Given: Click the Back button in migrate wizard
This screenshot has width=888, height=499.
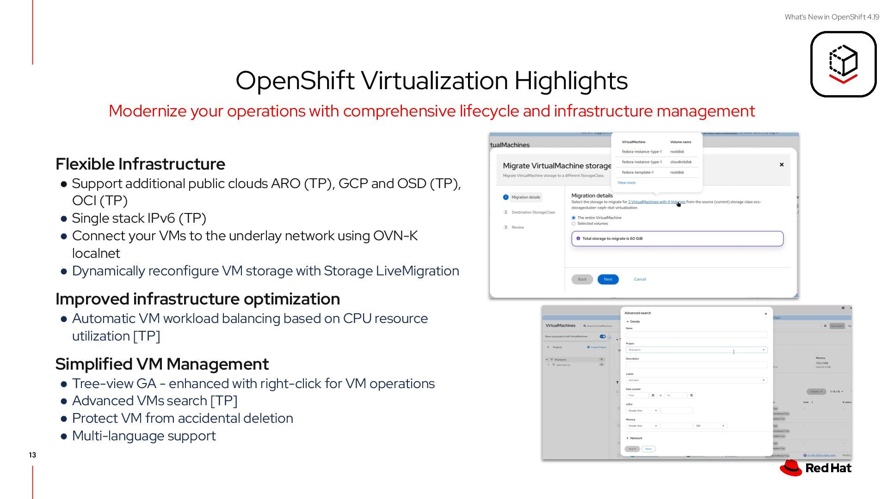Looking at the screenshot, I should [x=582, y=279].
